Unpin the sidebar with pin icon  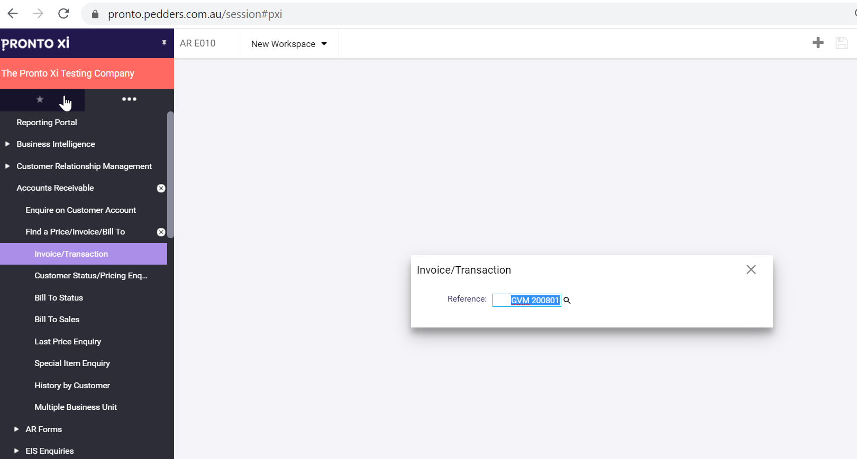pos(164,43)
